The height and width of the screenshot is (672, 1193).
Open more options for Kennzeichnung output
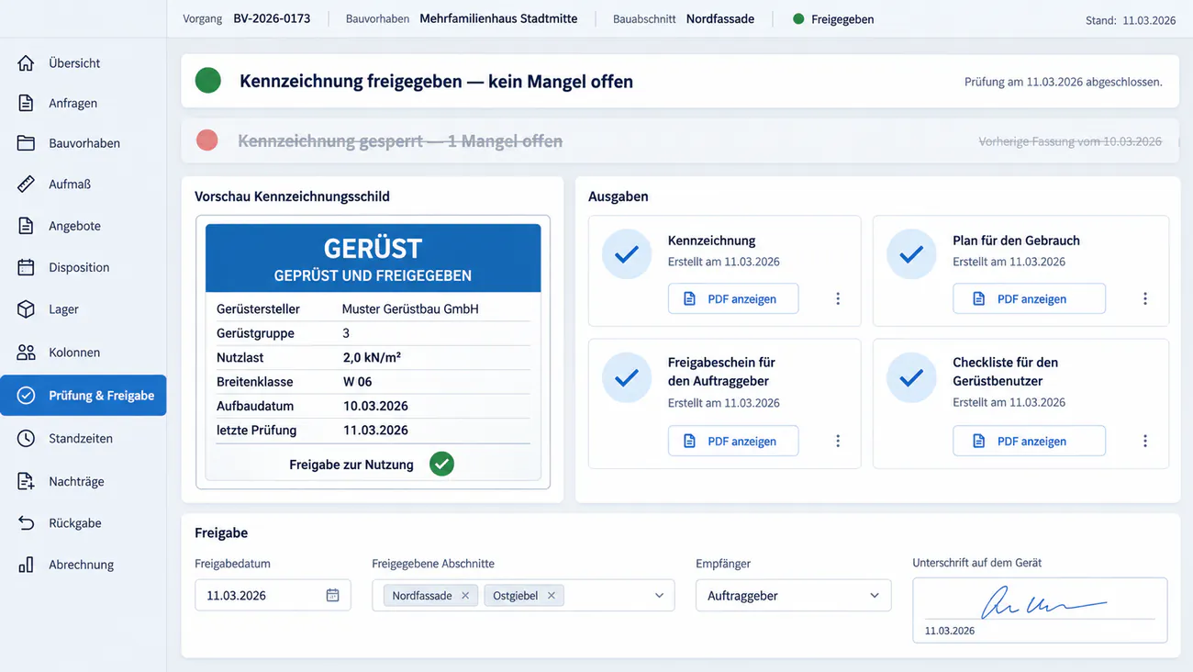(x=838, y=298)
